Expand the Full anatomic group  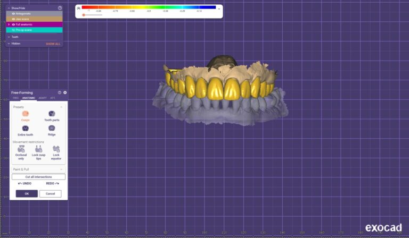pyautogui.click(x=9, y=24)
